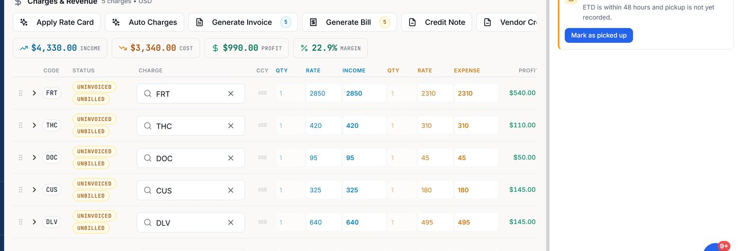Expand the DLV charge row
Viewport: 741px width, 251px height.
click(x=34, y=222)
